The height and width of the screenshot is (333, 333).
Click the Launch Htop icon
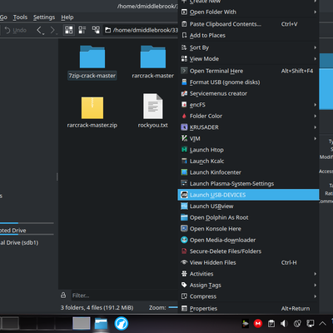click(x=184, y=150)
